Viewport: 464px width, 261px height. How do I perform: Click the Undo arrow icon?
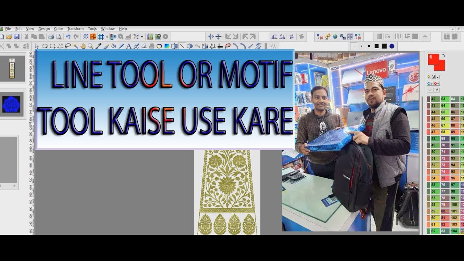click(68, 37)
